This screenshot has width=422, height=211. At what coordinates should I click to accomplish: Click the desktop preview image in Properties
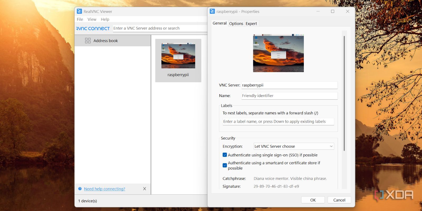tap(278, 53)
